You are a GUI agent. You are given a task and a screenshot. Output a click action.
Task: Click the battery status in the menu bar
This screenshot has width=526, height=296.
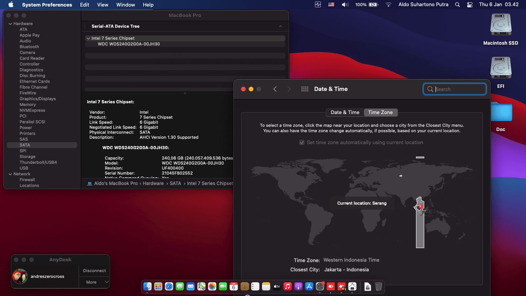pos(367,5)
